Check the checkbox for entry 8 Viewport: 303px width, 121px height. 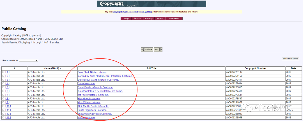click(3, 98)
